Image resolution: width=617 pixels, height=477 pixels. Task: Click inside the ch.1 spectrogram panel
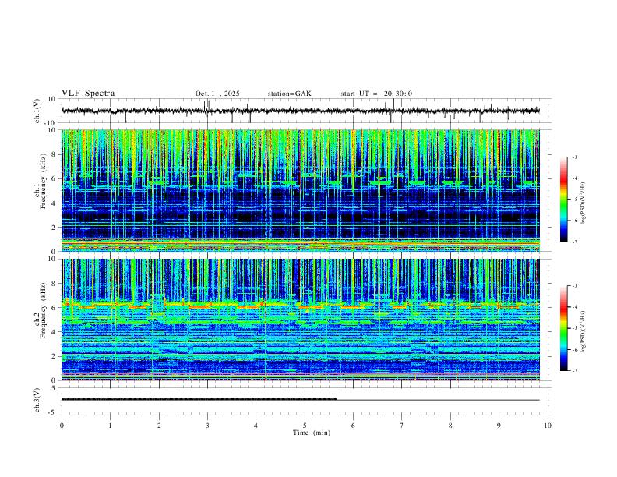pyautogui.click(x=300, y=190)
